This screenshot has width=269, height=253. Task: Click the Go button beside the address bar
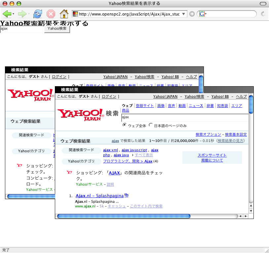(192, 14)
